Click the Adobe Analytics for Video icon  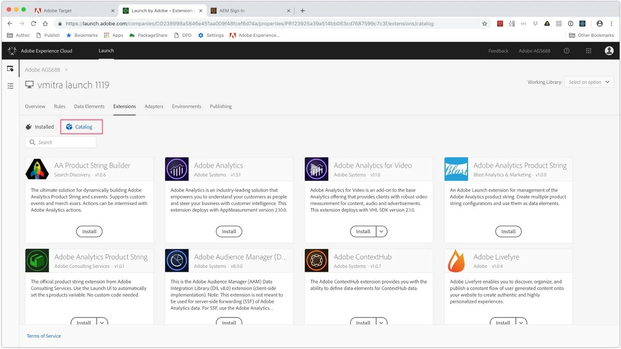(x=317, y=169)
